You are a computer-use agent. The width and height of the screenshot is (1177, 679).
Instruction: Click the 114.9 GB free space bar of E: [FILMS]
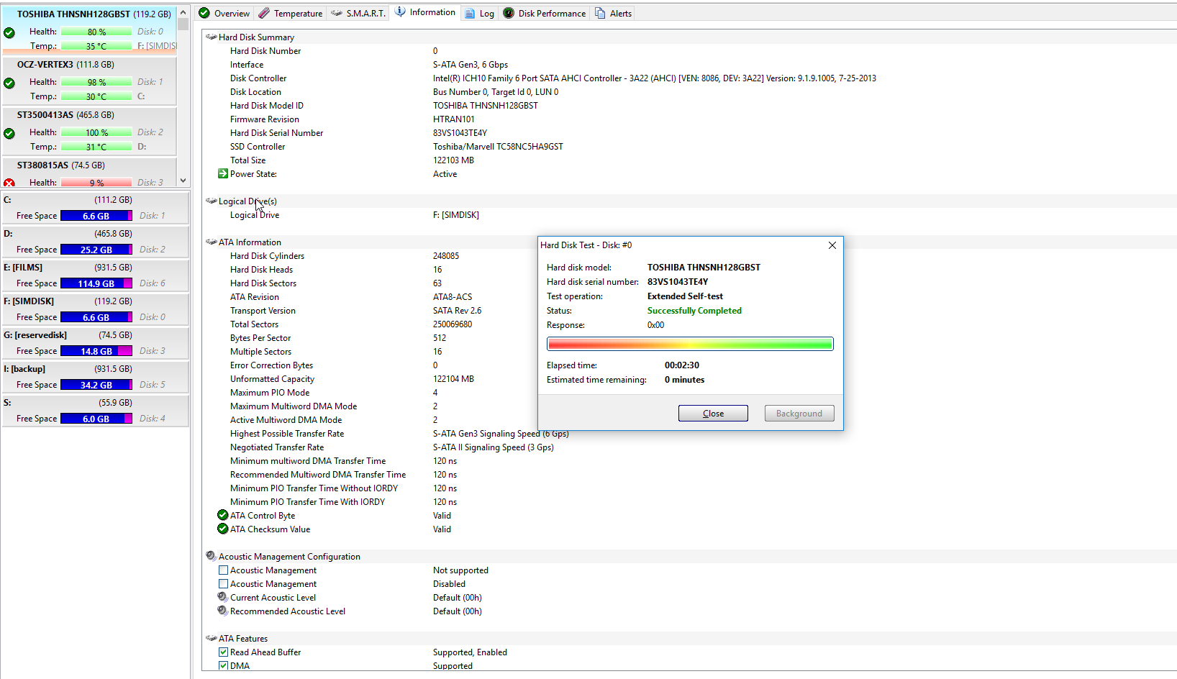point(96,283)
